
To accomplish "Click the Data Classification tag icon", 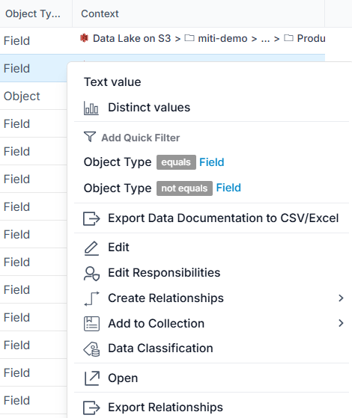I will coord(91,349).
